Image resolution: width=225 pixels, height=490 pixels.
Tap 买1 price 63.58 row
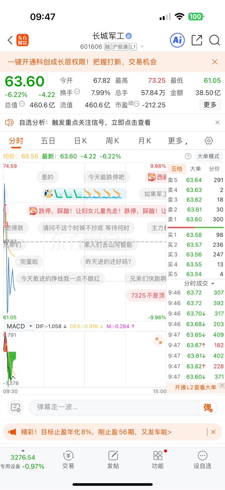click(195, 235)
